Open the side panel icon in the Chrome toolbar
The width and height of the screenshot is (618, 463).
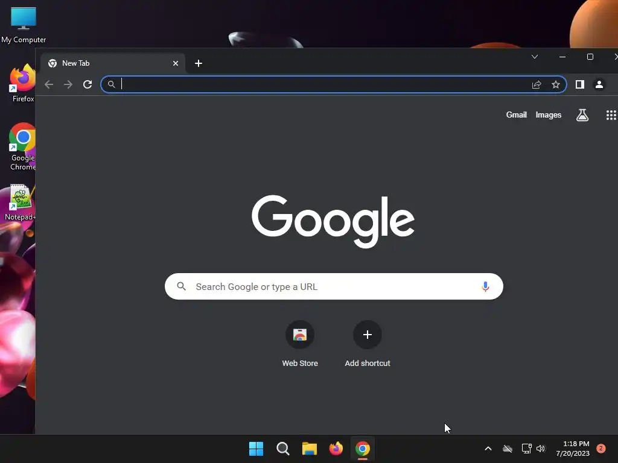coord(580,84)
